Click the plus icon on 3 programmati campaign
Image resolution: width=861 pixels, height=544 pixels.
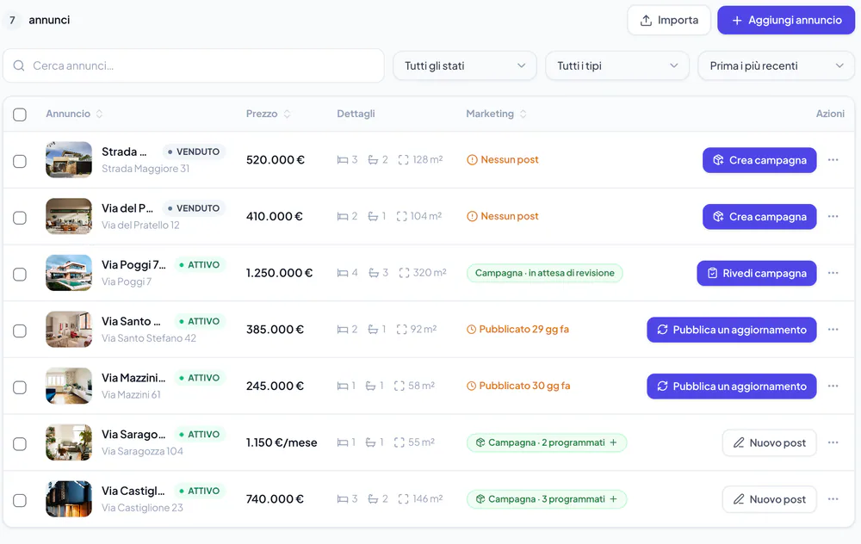tap(613, 499)
